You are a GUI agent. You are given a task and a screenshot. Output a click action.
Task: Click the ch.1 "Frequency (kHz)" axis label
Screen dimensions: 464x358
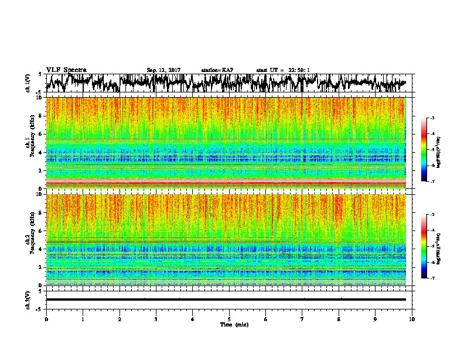click(x=32, y=136)
